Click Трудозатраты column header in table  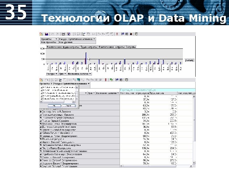[163, 93]
